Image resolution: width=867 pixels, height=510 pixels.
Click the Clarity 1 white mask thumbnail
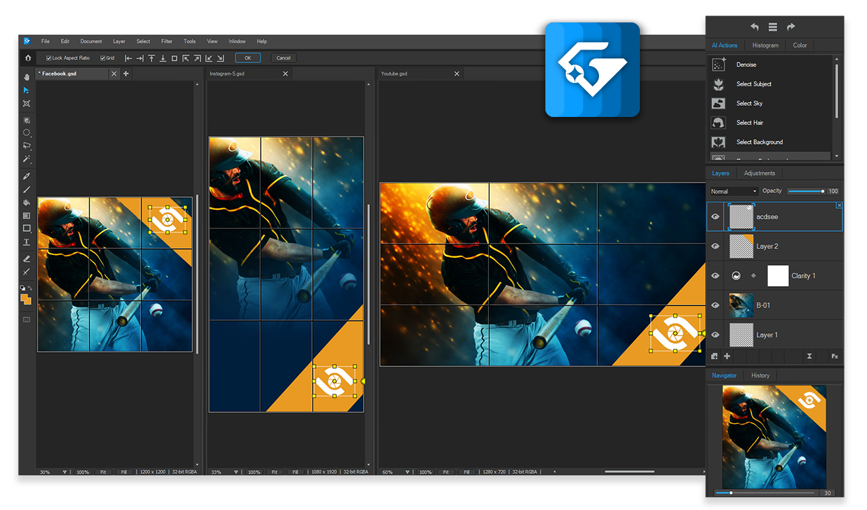tap(778, 275)
